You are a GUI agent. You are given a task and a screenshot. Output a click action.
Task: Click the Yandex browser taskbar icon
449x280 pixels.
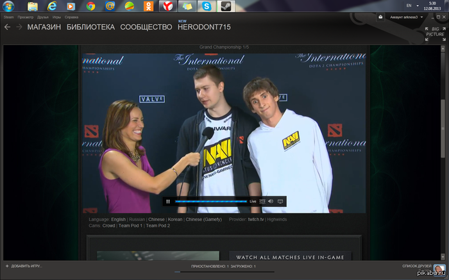click(x=165, y=7)
